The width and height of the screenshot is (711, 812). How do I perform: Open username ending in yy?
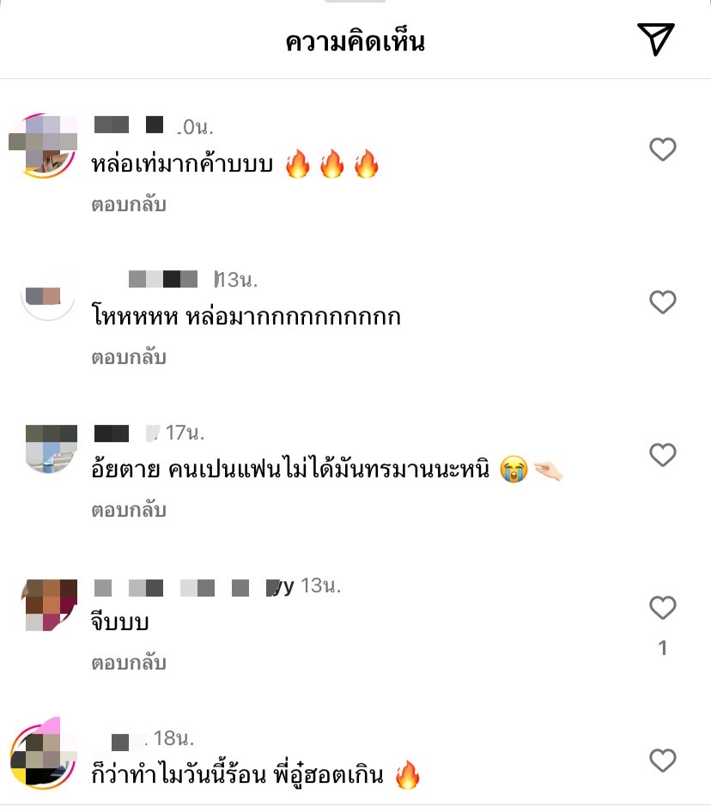194,587
